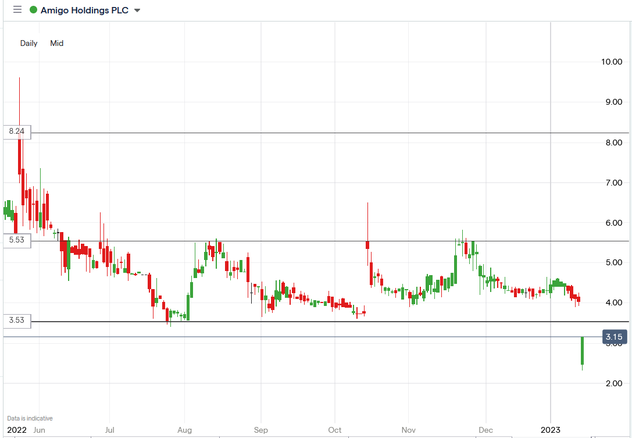Click the 10.00 price axis value
Image resolution: width=632 pixels, height=438 pixels.
point(612,62)
